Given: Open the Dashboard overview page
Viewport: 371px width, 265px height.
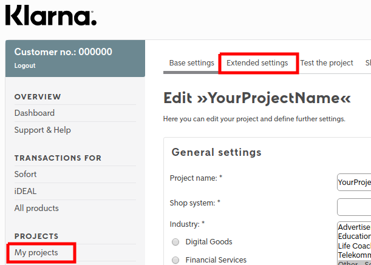Looking at the screenshot, I should pos(35,113).
